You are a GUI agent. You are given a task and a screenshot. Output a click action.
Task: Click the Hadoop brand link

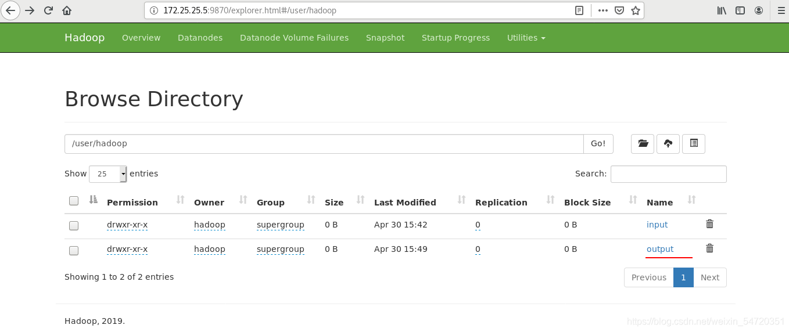point(85,38)
